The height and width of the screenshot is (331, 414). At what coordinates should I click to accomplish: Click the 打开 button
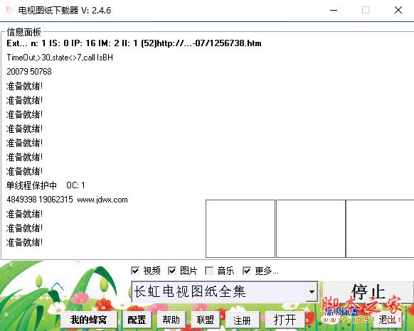[285, 320]
